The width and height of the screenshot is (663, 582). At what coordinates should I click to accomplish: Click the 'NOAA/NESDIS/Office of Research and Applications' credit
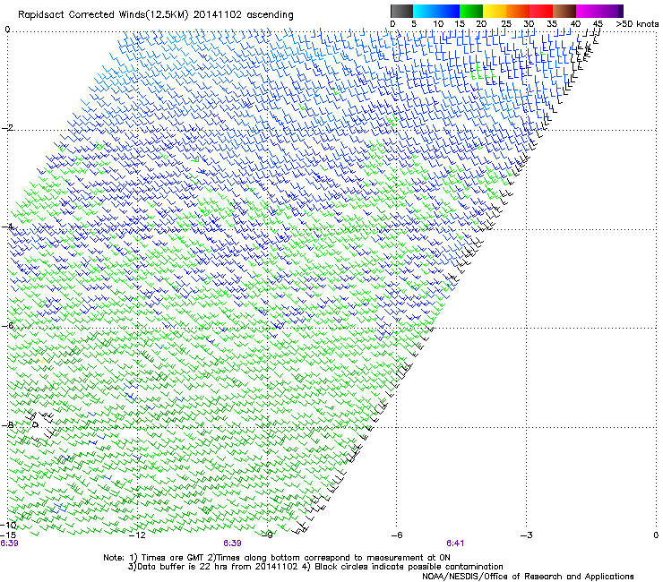click(528, 577)
